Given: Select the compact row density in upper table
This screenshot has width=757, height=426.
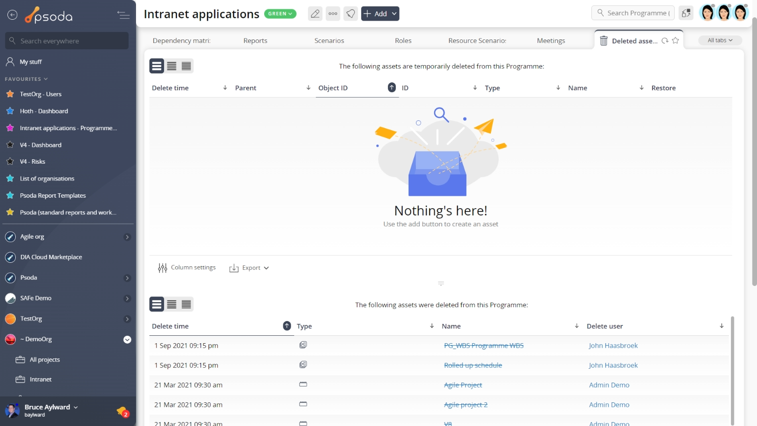Looking at the screenshot, I should pos(186,66).
